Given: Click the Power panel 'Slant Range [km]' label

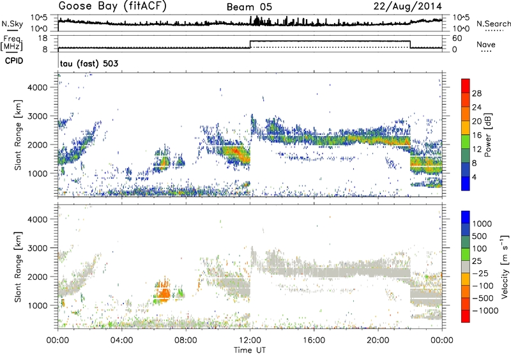Looking at the screenshot, I should point(18,135).
